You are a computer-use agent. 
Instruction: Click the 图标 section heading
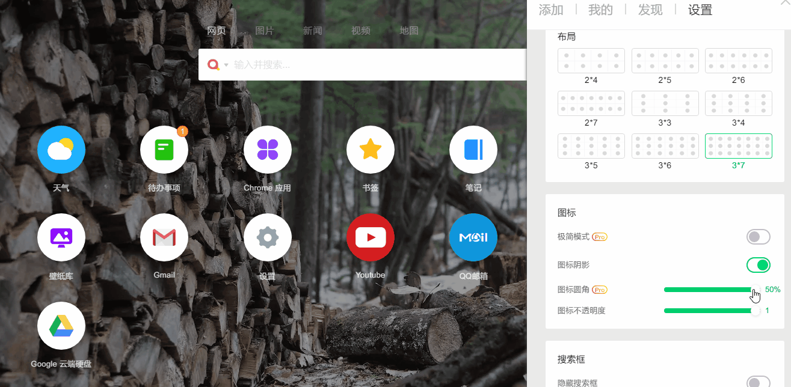pyautogui.click(x=567, y=213)
